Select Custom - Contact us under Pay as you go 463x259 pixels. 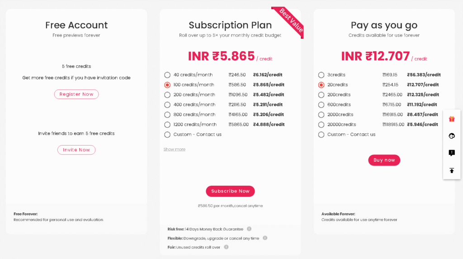click(x=321, y=135)
